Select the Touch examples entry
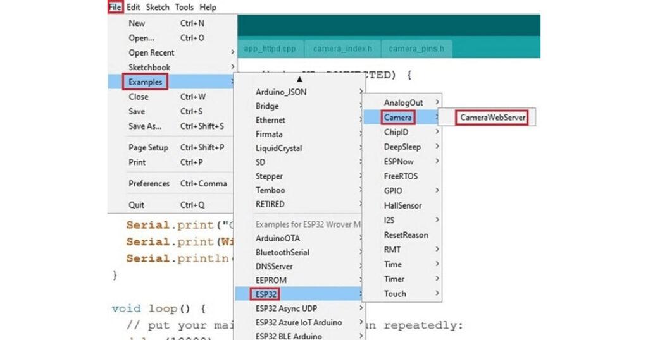The height and width of the screenshot is (340, 648). click(x=395, y=293)
